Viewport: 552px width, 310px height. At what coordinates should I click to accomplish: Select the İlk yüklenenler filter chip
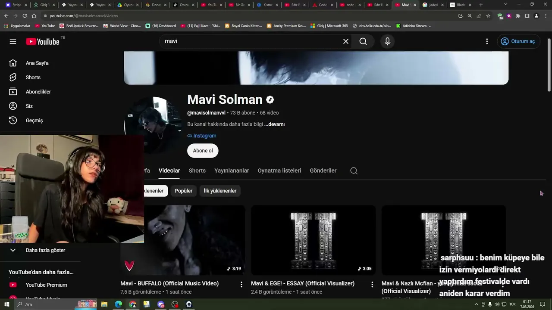pyautogui.click(x=220, y=191)
